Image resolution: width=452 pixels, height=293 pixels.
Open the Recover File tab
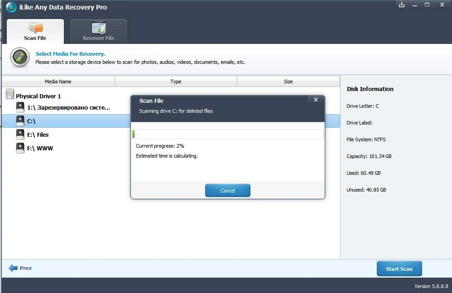[99, 32]
